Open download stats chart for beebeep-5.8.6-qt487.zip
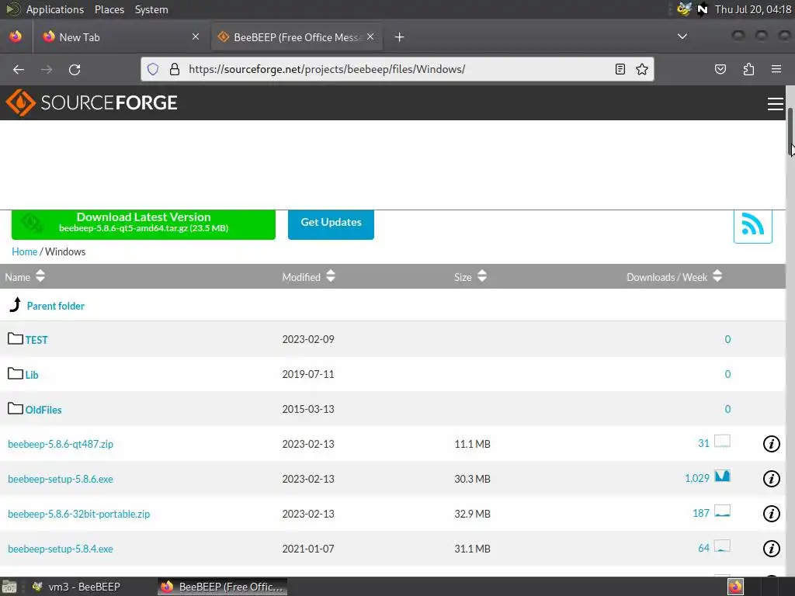 pos(722,442)
